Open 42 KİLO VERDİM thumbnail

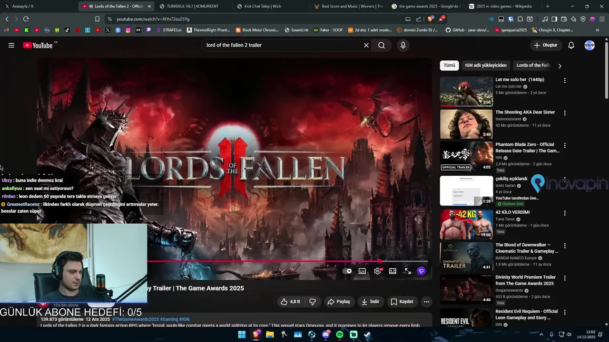pos(466,224)
